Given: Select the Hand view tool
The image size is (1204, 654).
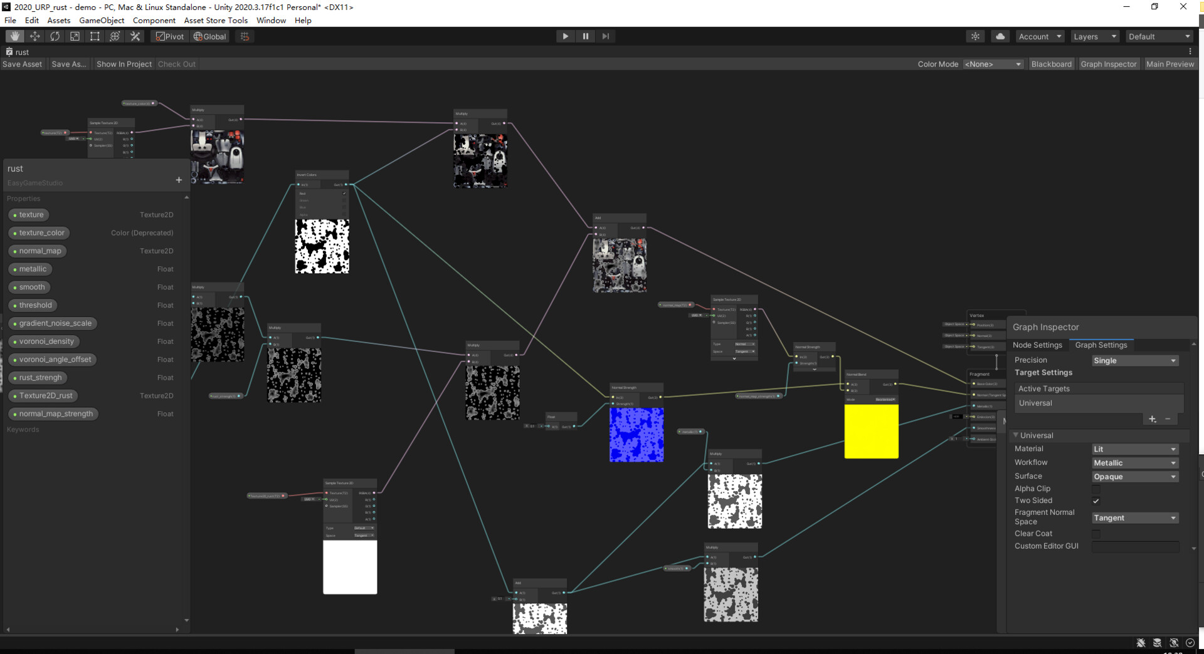Looking at the screenshot, I should point(14,36).
